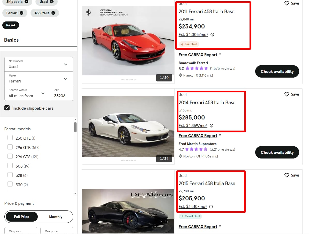Viewport: 309px width, 234px height.
Task: Click info icon beside $4,859/mo estimate
Action: (212, 126)
